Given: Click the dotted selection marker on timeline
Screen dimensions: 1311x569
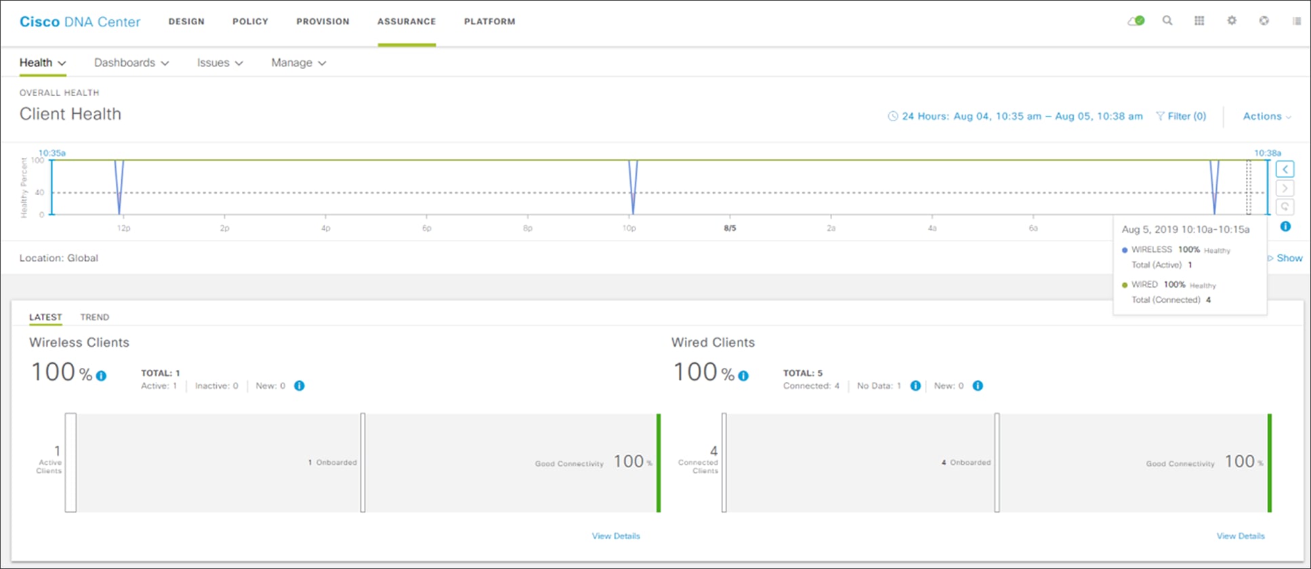Looking at the screenshot, I should click(1249, 188).
